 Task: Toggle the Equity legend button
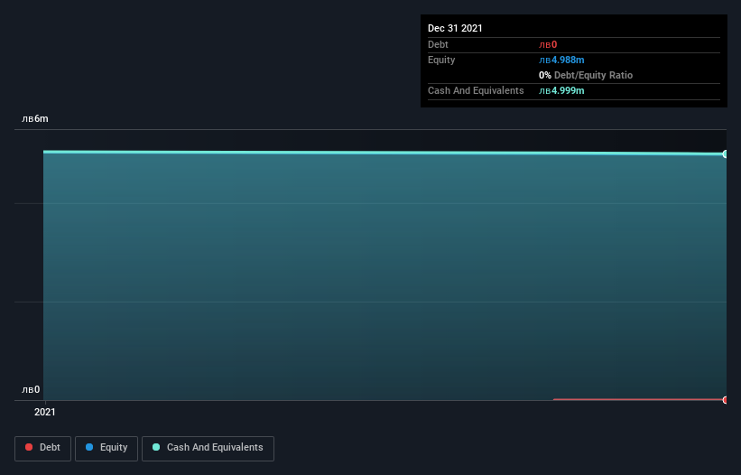(x=107, y=448)
